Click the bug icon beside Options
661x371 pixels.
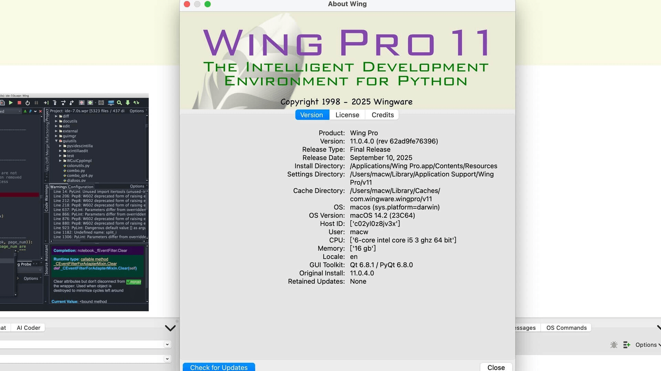pos(613,345)
